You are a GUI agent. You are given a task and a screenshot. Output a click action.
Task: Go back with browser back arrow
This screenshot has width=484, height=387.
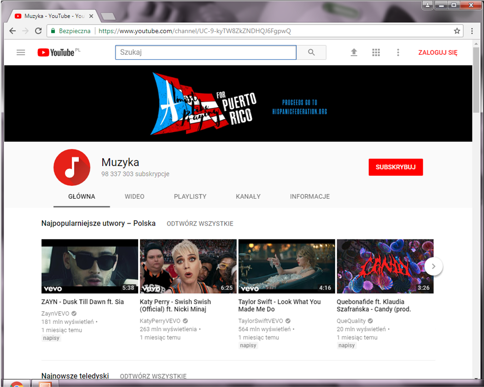click(x=12, y=31)
